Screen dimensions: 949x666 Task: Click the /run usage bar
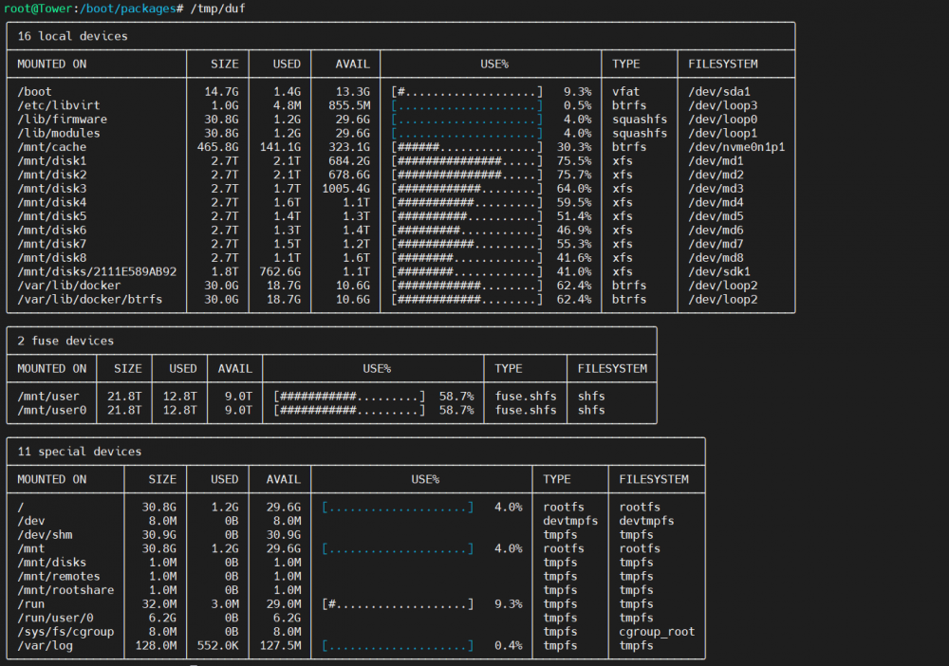(x=398, y=603)
